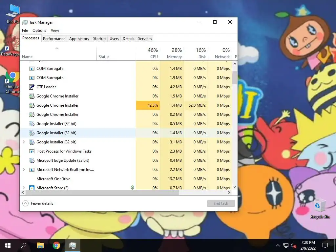Viewport: 336px width, 252px height.
Task: Click the Google Installer icon in the 0.5 MB row
Action: click(32, 124)
